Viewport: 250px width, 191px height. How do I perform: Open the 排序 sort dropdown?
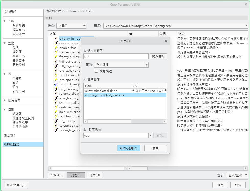point(84,26)
